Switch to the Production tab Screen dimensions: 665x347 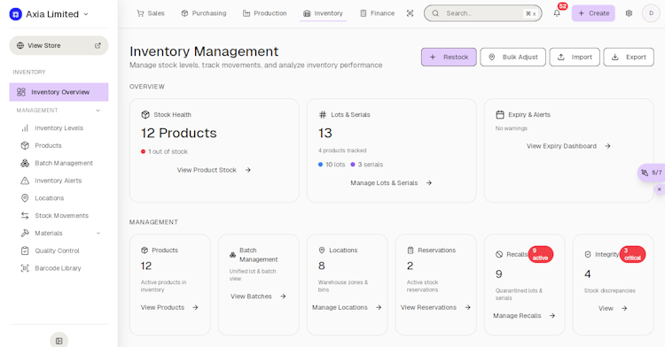pyautogui.click(x=264, y=13)
